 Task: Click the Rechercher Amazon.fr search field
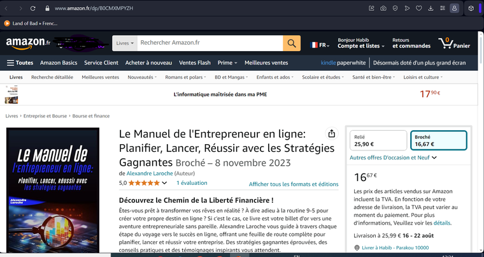click(x=210, y=43)
